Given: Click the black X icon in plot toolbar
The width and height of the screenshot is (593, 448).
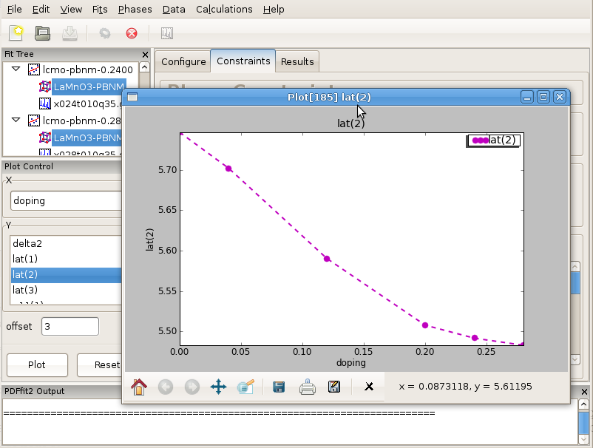Looking at the screenshot, I should pos(369,387).
